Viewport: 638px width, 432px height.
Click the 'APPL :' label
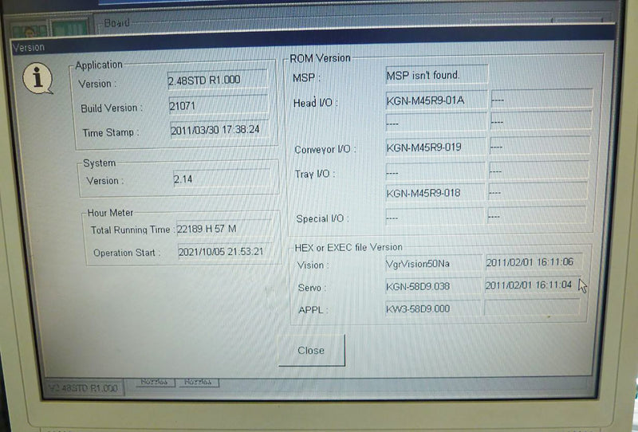(313, 310)
